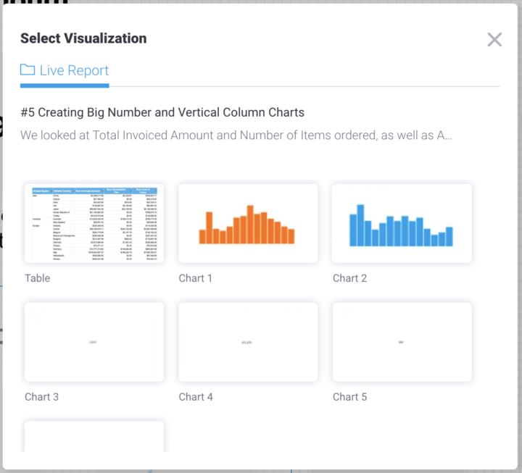This screenshot has height=473, width=522.
Task: Click the "Select Visualization" heading
Action: (x=83, y=38)
